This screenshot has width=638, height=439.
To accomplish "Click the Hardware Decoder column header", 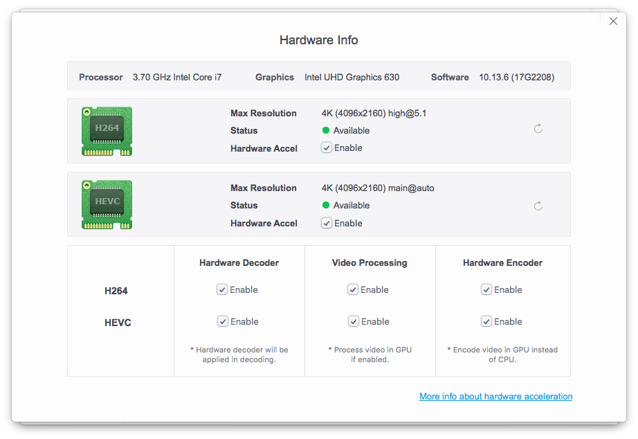I will 239,262.
